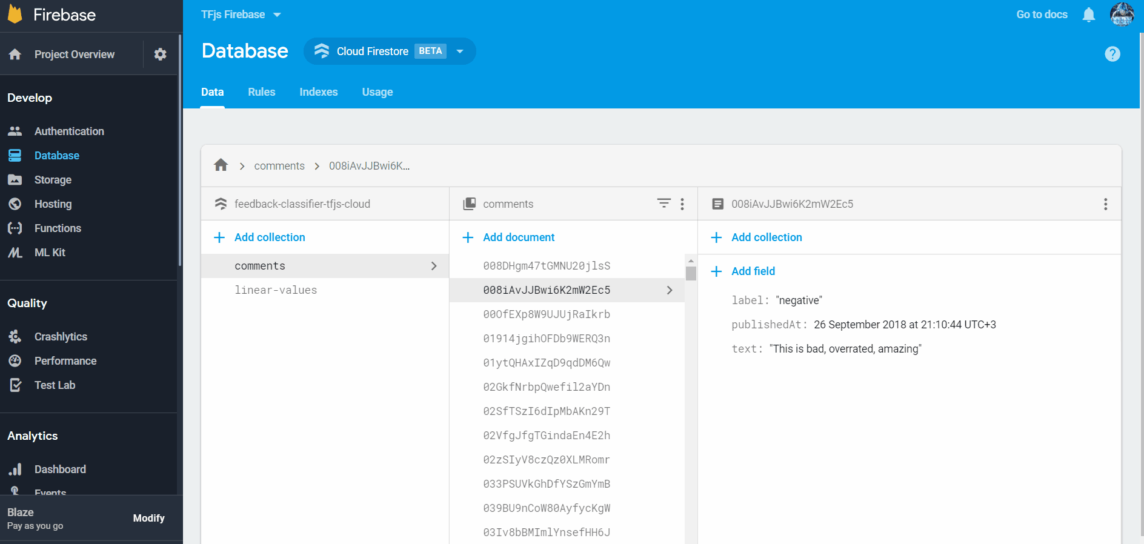Image resolution: width=1144 pixels, height=544 pixels.
Task: Add a document to comments
Action: pyautogui.click(x=508, y=237)
